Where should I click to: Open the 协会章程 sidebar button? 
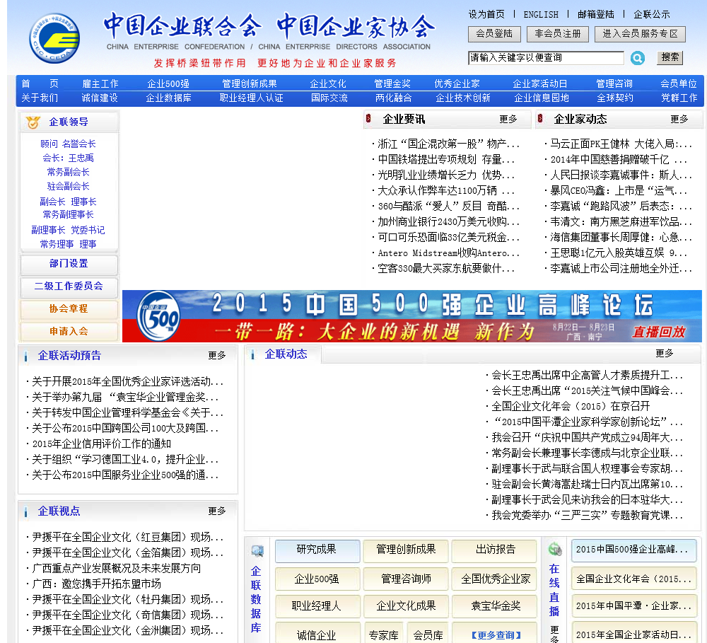click(x=69, y=310)
